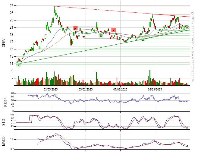Select the STO indicator label
This screenshot has height=155, width=198.
coord(4,122)
